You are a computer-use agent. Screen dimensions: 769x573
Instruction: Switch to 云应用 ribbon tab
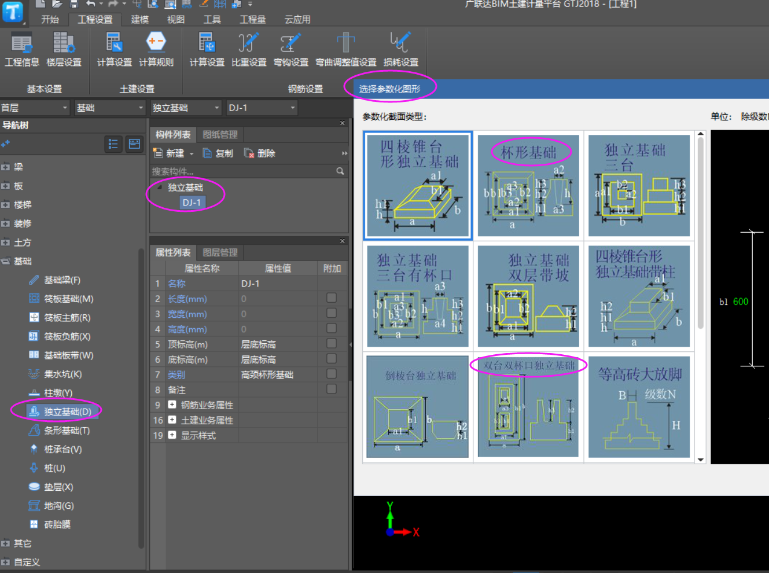(x=297, y=19)
